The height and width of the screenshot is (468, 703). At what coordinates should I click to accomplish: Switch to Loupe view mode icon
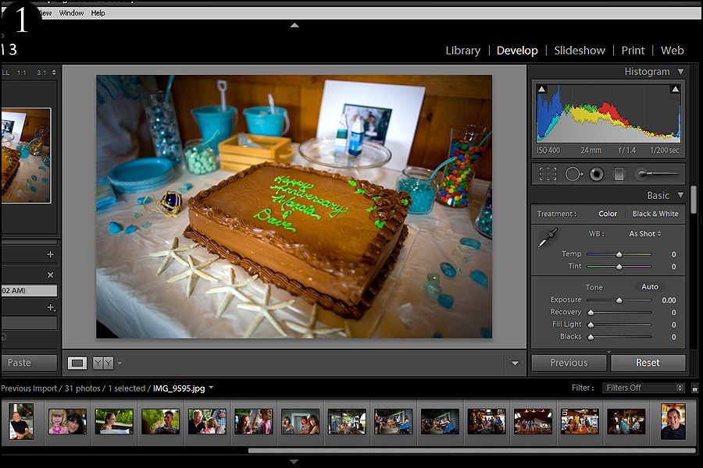point(77,363)
